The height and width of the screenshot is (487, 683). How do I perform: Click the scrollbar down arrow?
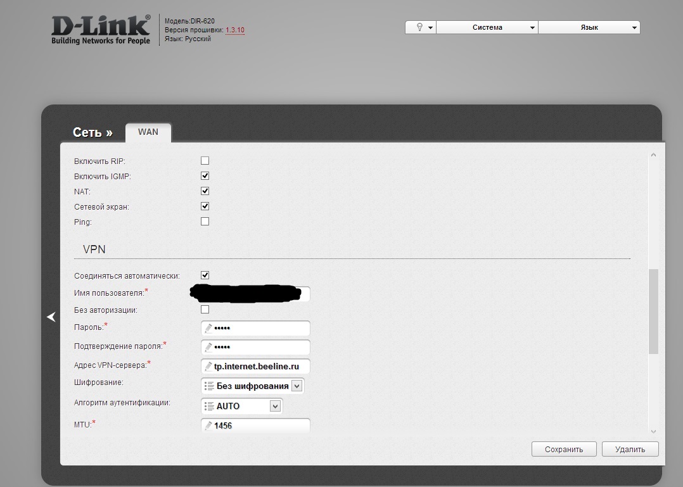653,431
